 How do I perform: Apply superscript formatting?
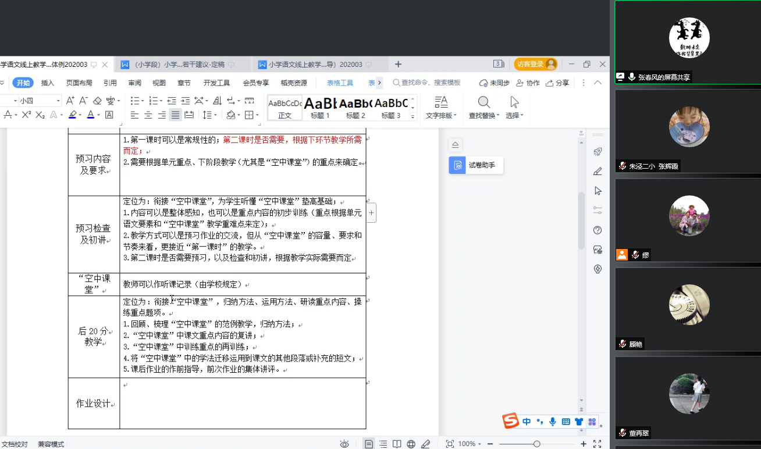click(x=26, y=115)
